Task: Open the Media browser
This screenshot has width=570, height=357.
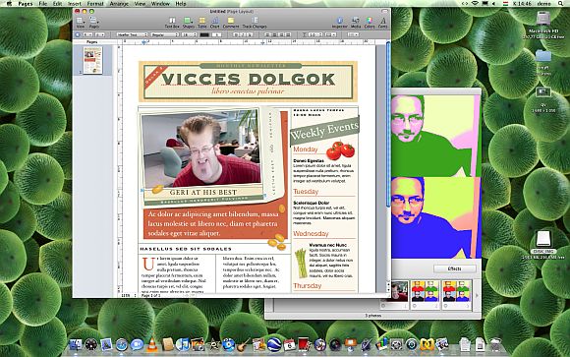Action: coord(356,23)
